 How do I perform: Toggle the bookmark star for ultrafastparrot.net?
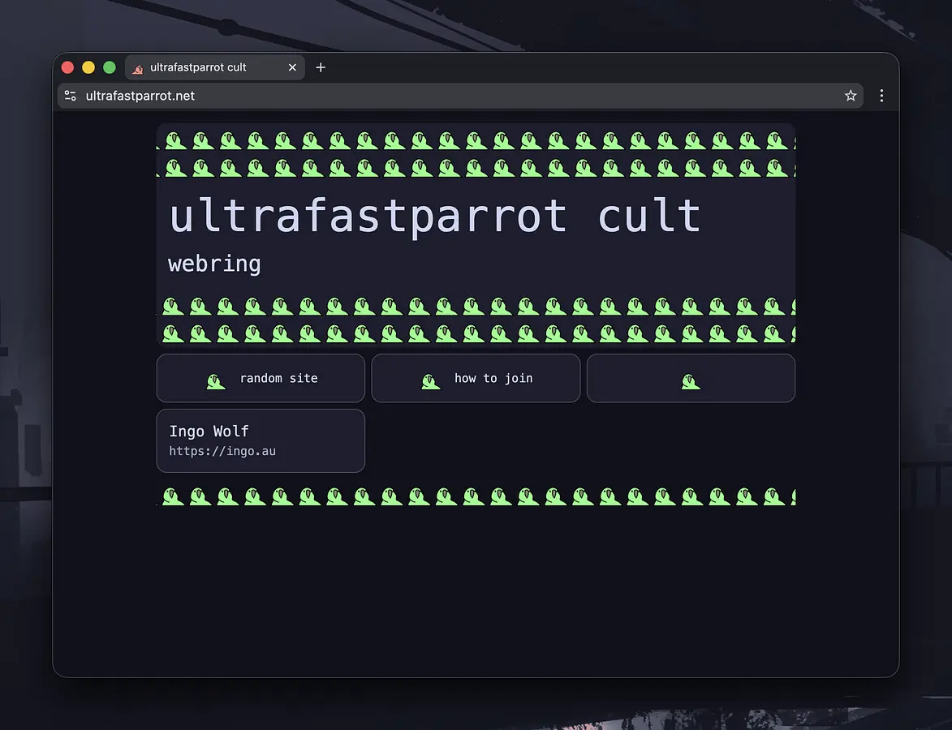click(x=851, y=95)
